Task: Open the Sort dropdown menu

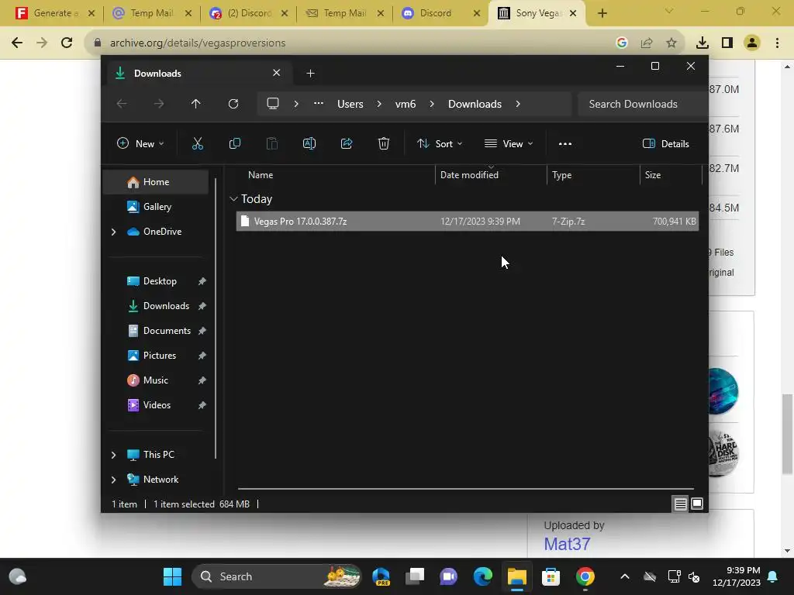Action: coord(440,143)
